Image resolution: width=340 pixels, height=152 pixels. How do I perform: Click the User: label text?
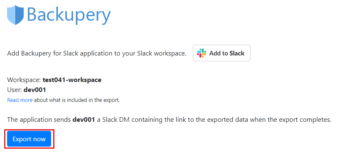(15, 89)
